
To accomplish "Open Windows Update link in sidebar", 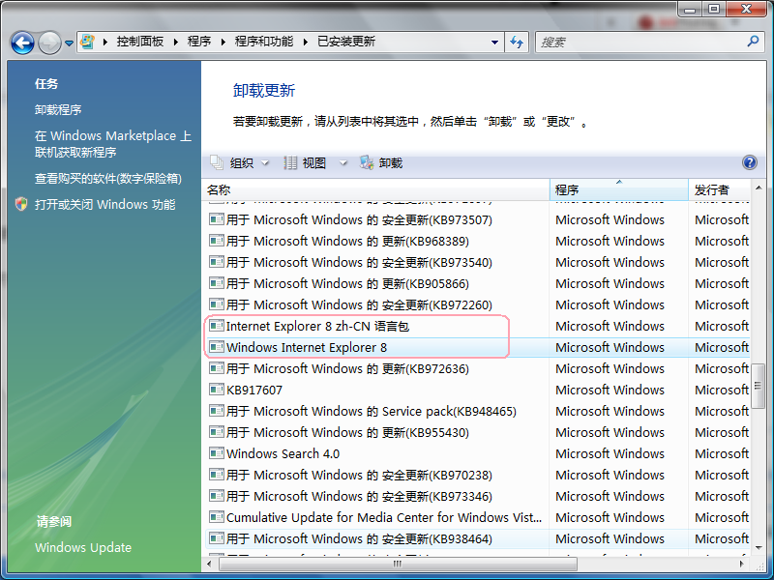I will pos(83,547).
